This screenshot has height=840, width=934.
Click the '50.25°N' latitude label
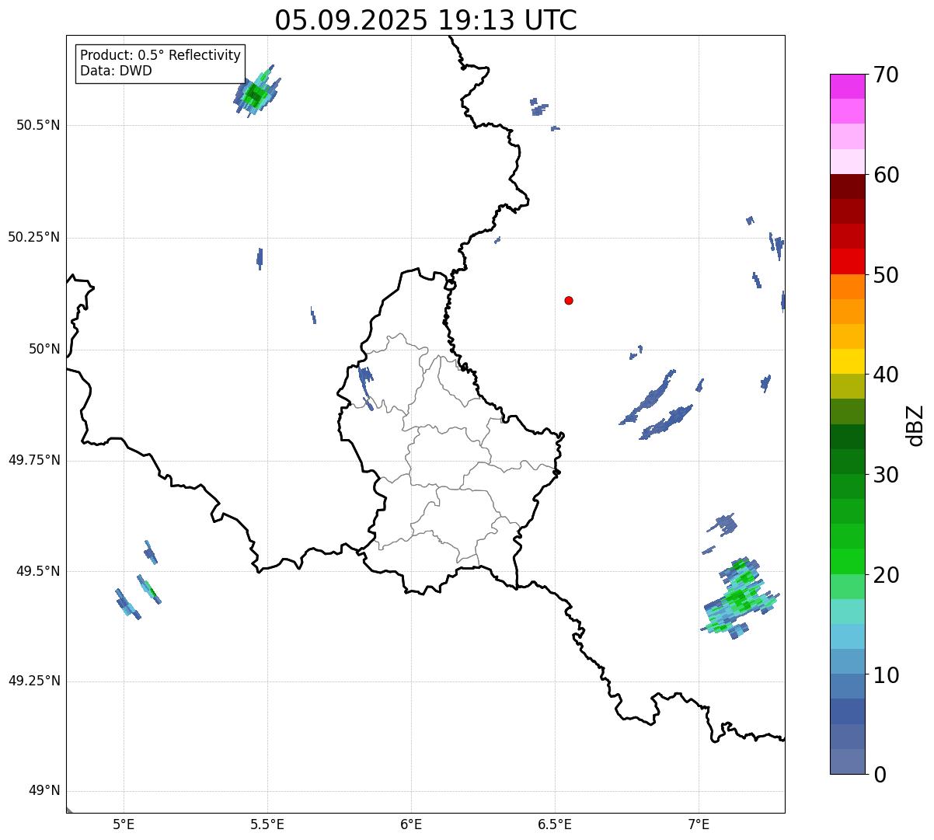coord(33,237)
